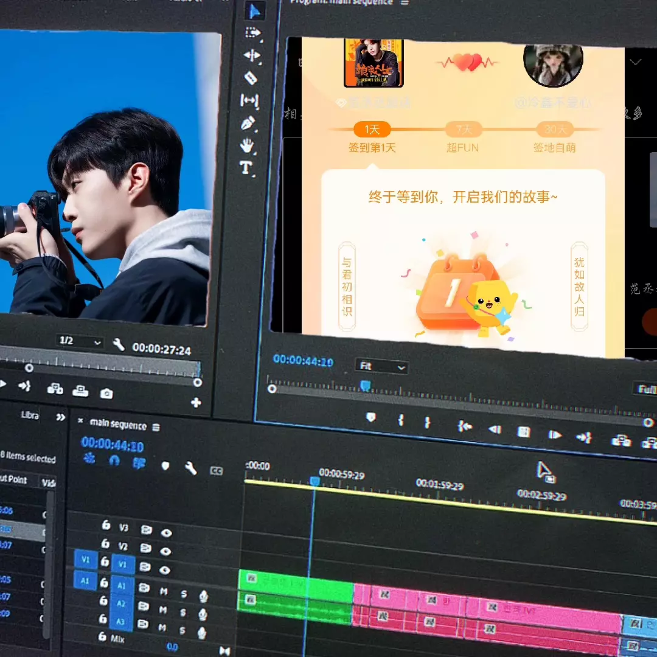Open the main sequence panel menu

pyautogui.click(x=156, y=427)
